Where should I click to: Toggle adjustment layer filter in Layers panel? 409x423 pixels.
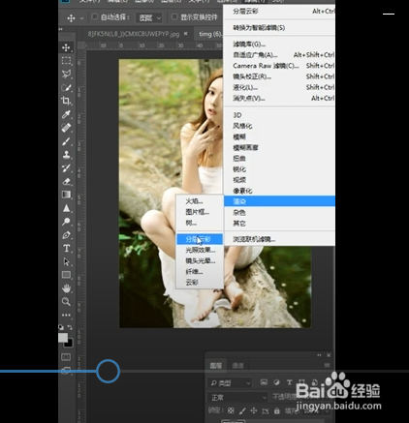[276, 382]
